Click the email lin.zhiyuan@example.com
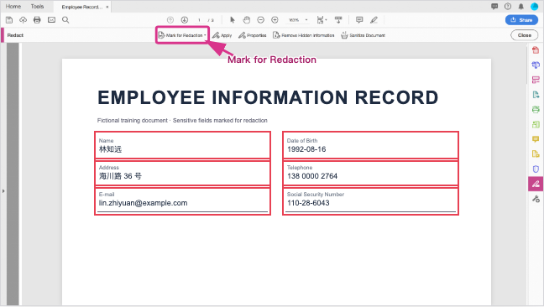 143,203
